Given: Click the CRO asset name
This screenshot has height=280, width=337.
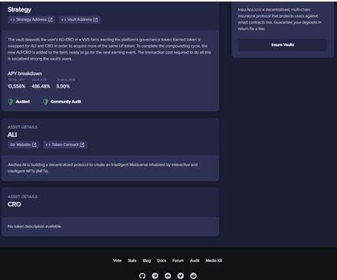Looking at the screenshot, I should click(15, 204).
